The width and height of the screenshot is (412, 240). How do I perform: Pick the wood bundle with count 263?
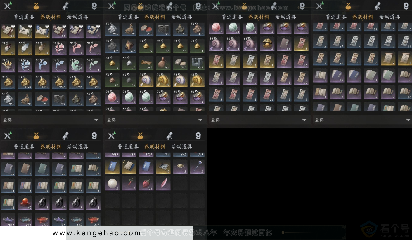tap(146, 63)
